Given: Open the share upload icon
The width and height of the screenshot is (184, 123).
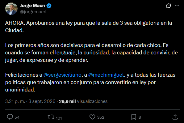Looking at the screenshot, I should click(175, 117).
